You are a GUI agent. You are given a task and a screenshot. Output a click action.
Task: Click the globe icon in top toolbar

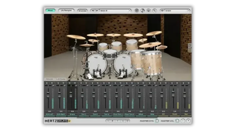pos(143,10)
